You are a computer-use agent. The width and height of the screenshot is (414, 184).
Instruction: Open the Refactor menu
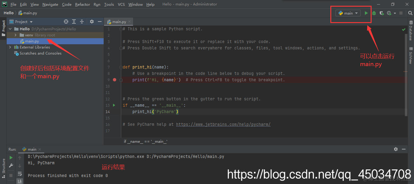[82, 4]
